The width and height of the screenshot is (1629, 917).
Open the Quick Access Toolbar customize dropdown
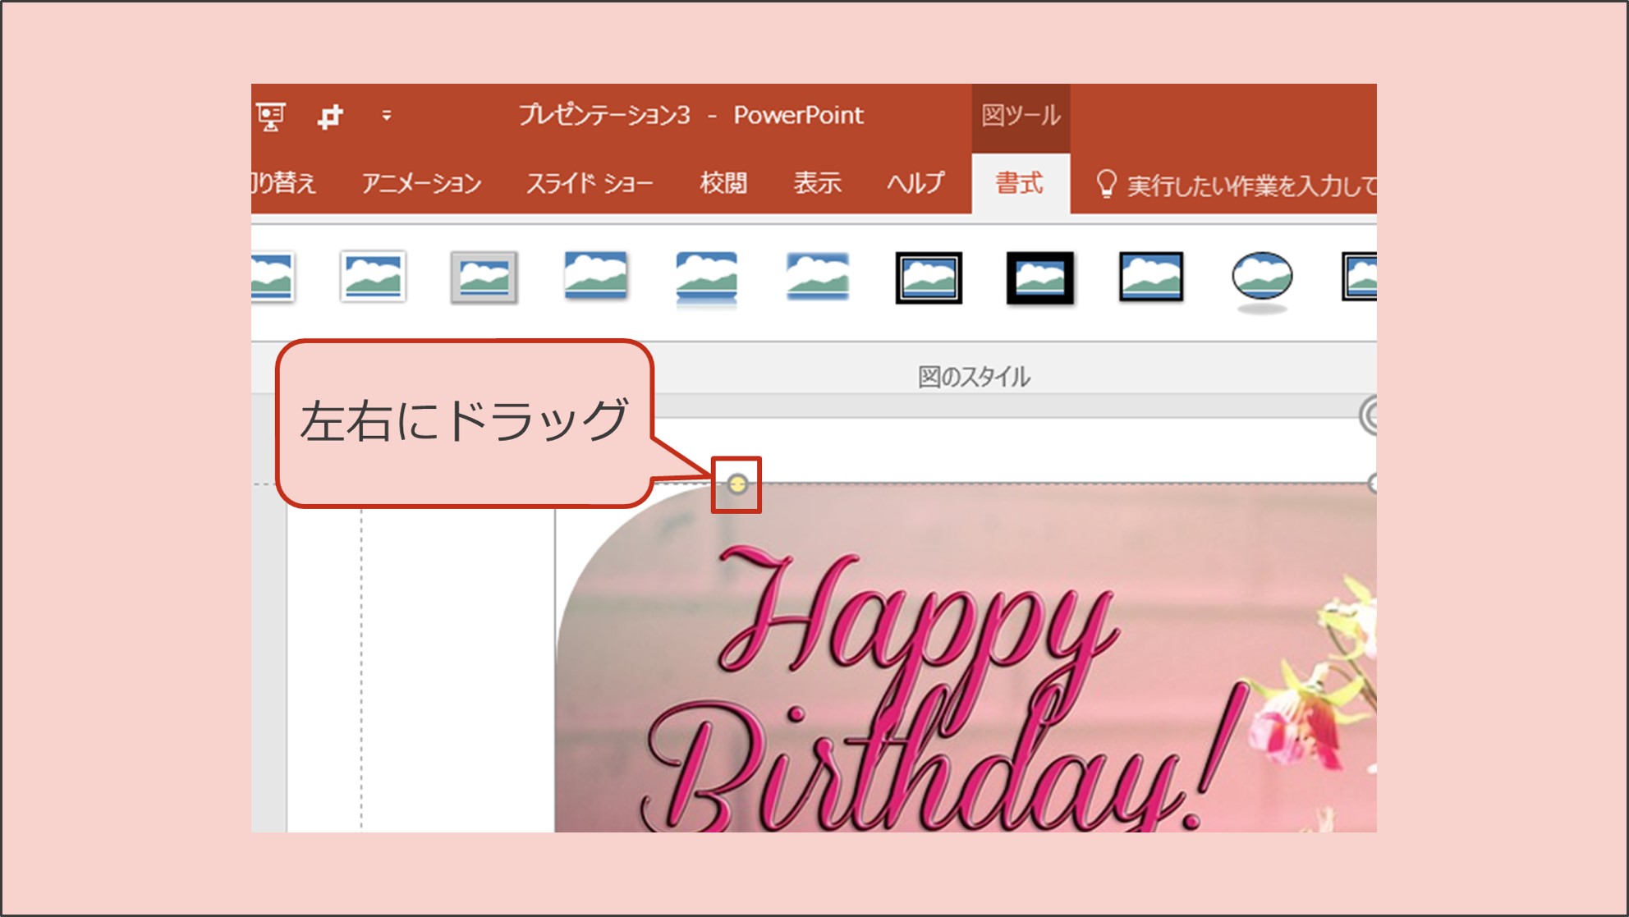pos(386,116)
